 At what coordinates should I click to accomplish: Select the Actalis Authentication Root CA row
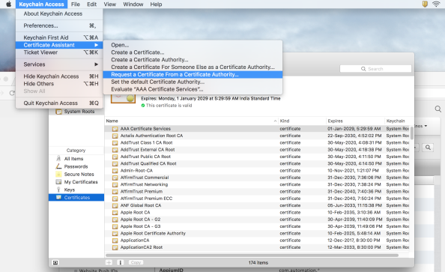257,136
